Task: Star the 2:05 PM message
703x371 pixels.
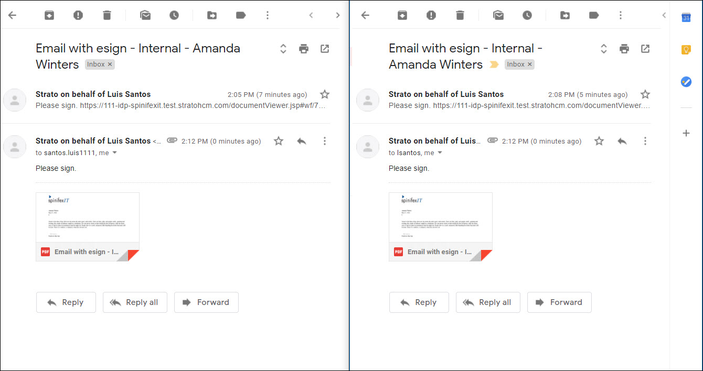Action: [x=325, y=94]
